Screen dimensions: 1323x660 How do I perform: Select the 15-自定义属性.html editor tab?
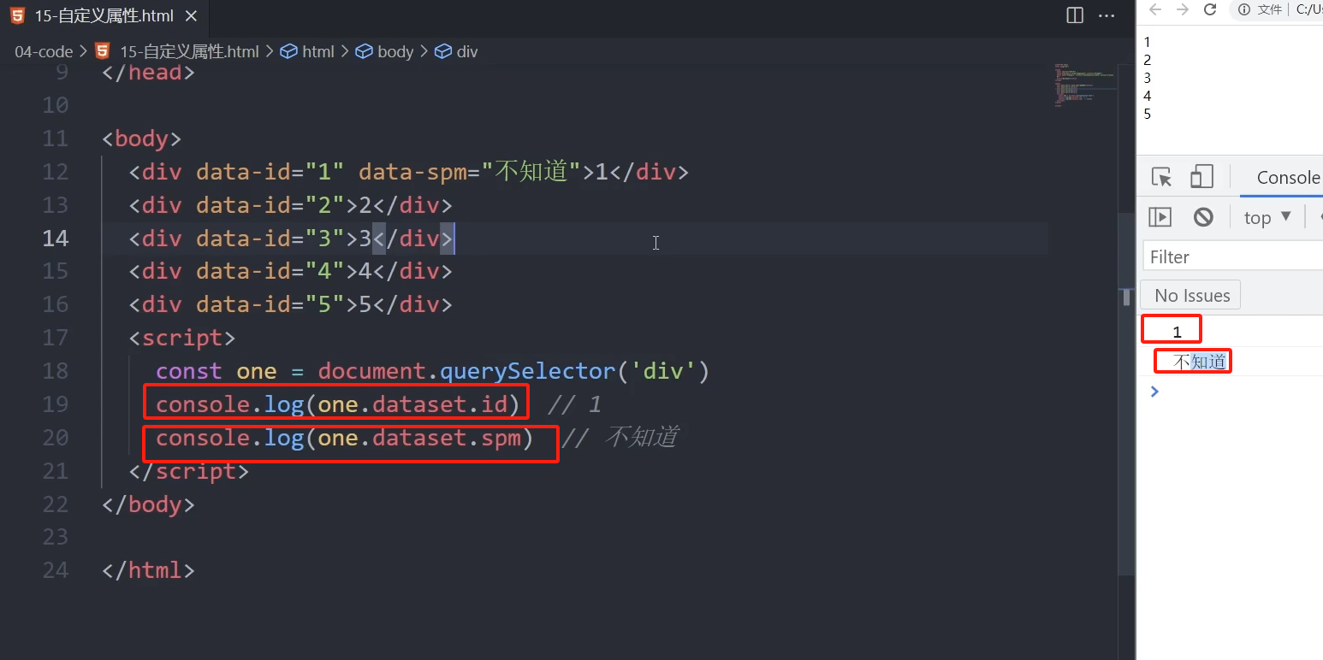pyautogui.click(x=103, y=15)
